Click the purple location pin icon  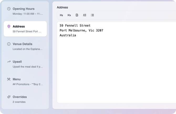[9, 26]
